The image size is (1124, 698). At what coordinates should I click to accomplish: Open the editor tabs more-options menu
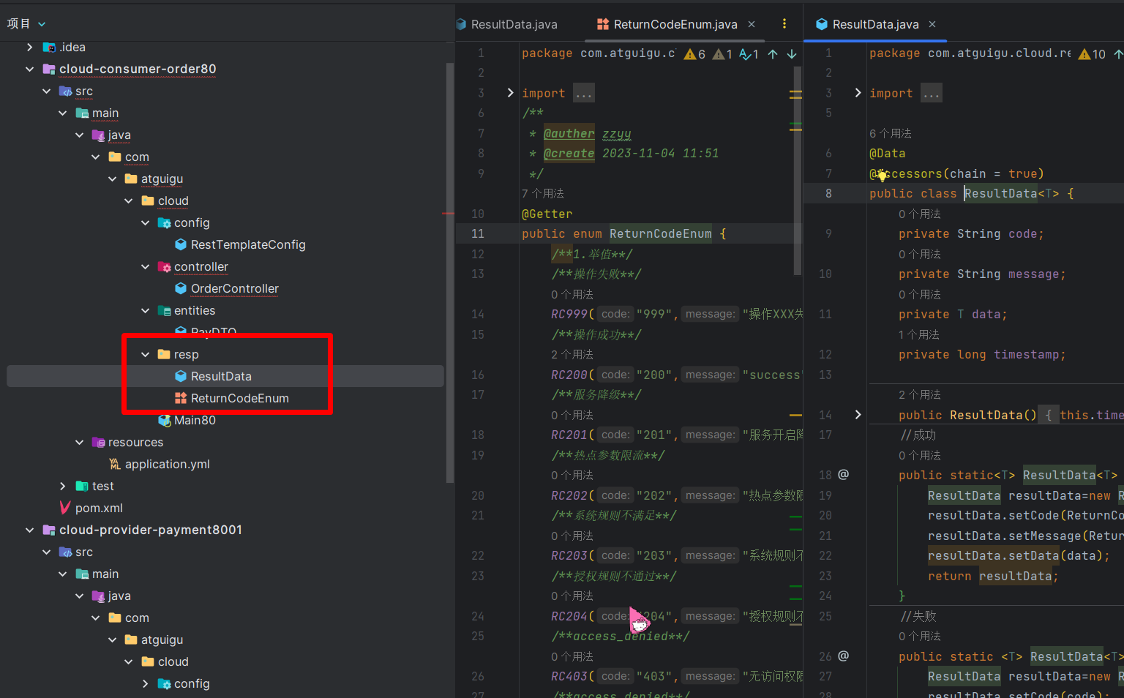(x=784, y=24)
